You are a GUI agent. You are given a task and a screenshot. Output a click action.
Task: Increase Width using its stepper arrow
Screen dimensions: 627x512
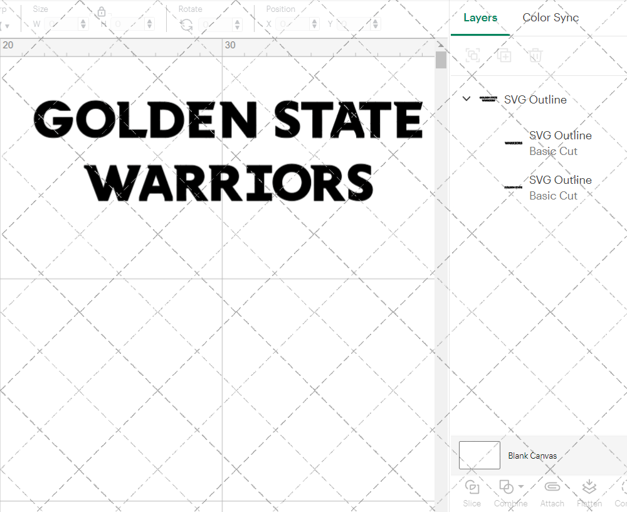(82, 20)
